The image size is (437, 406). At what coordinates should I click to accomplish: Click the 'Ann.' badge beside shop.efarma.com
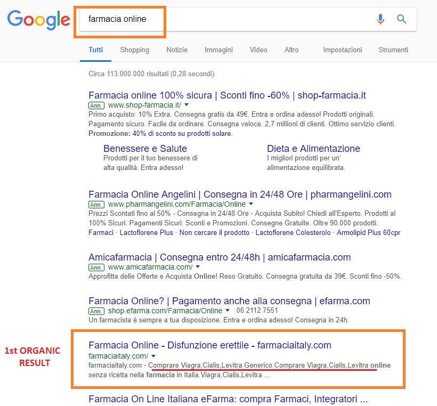click(96, 311)
